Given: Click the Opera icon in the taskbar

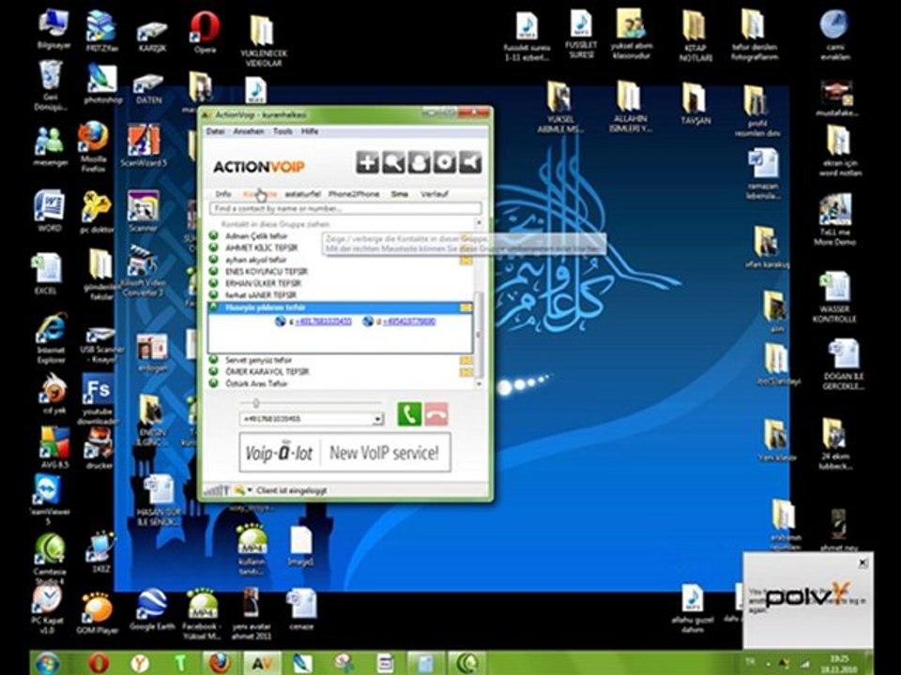Looking at the screenshot, I should (x=99, y=664).
